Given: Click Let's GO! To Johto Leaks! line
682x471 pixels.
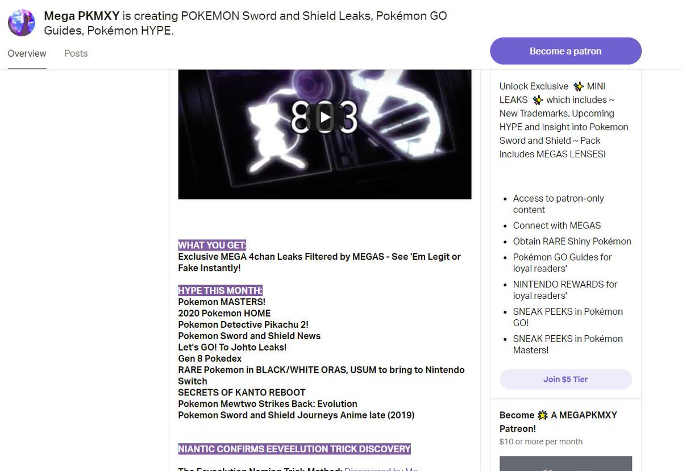Looking at the screenshot, I should pos(232,347).
